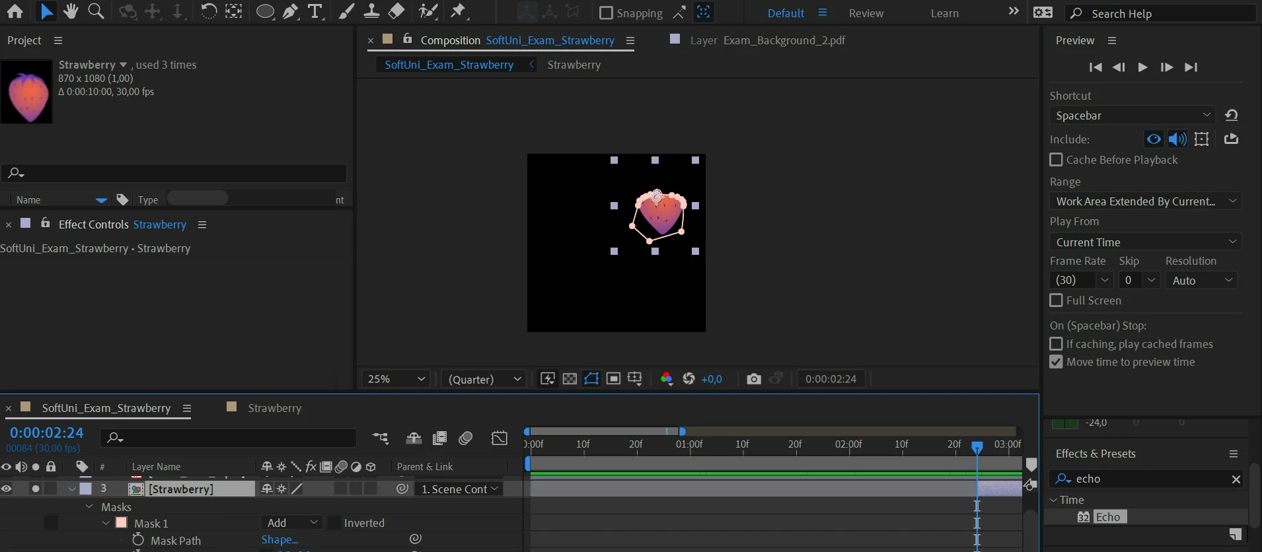Open the 25% magnification dropdown

tap(396, 379)
